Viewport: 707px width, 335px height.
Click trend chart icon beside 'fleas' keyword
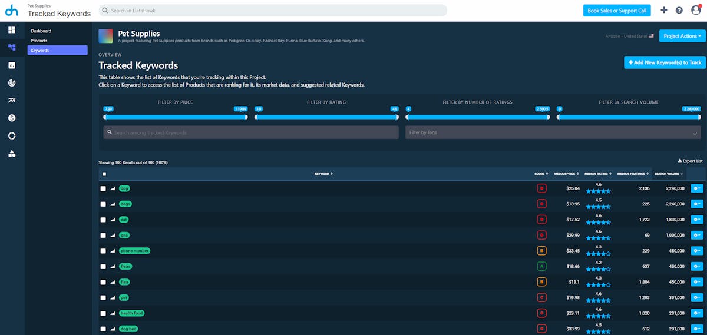[x=113, y=266]
